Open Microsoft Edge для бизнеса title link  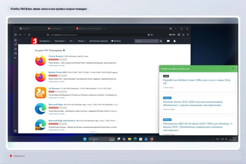coord(62,121)
